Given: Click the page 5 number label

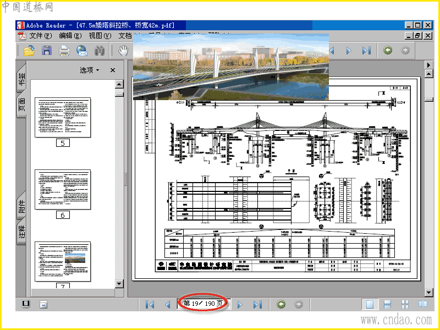Looking at the screenshot, I should pos(63,143).
